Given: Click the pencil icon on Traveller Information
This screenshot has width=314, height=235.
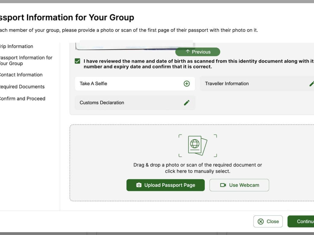Looking at the screenshot, I should (x=312, y=84).
